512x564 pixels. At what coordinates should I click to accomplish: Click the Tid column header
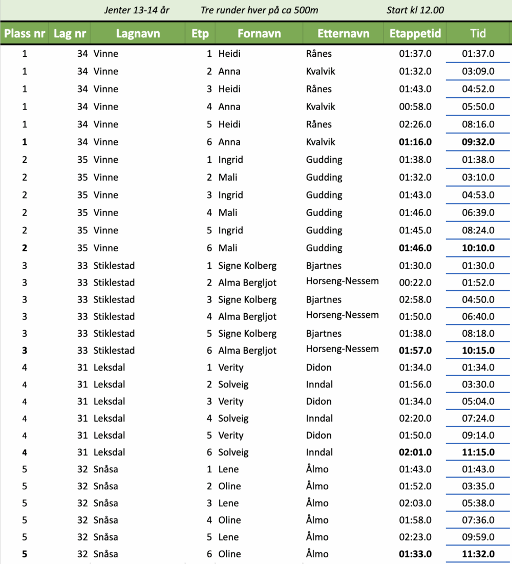tap(478, 34)
